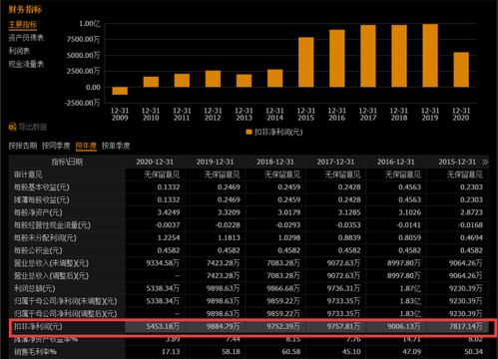
Task: Click the 扣非净利润(元) legend label
Action: (x=278, y=132)
